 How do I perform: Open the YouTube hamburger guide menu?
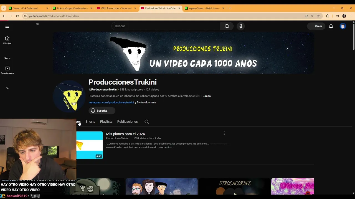pos(7,26)
